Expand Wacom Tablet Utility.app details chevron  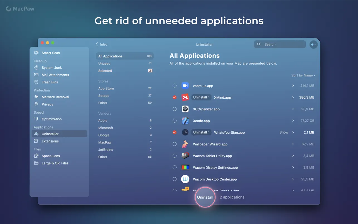click(x=293, y=156)
